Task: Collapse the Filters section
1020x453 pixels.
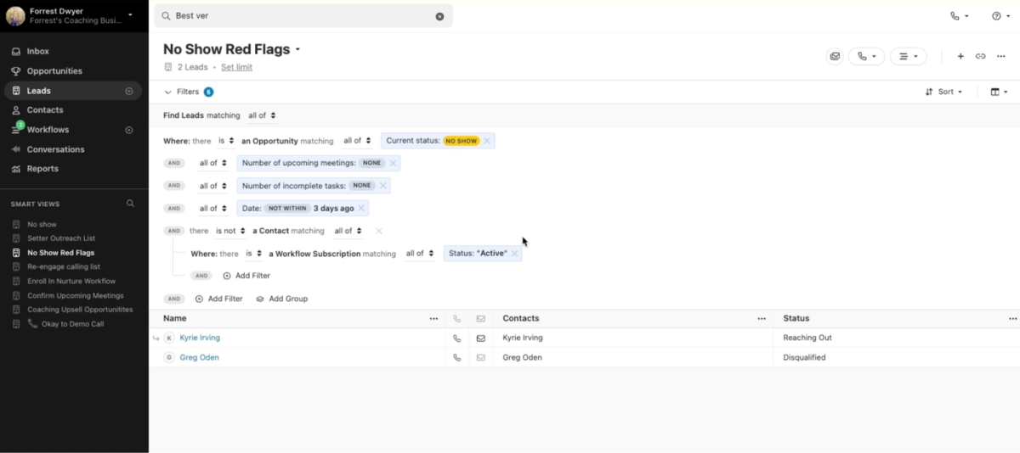Action: tap(167, 92)
